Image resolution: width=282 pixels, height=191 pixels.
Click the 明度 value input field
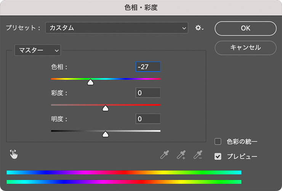click(x=148, y=119)
